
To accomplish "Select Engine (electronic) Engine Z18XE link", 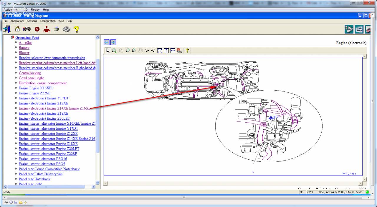I will pyautogui.click(x=43, y=113).
